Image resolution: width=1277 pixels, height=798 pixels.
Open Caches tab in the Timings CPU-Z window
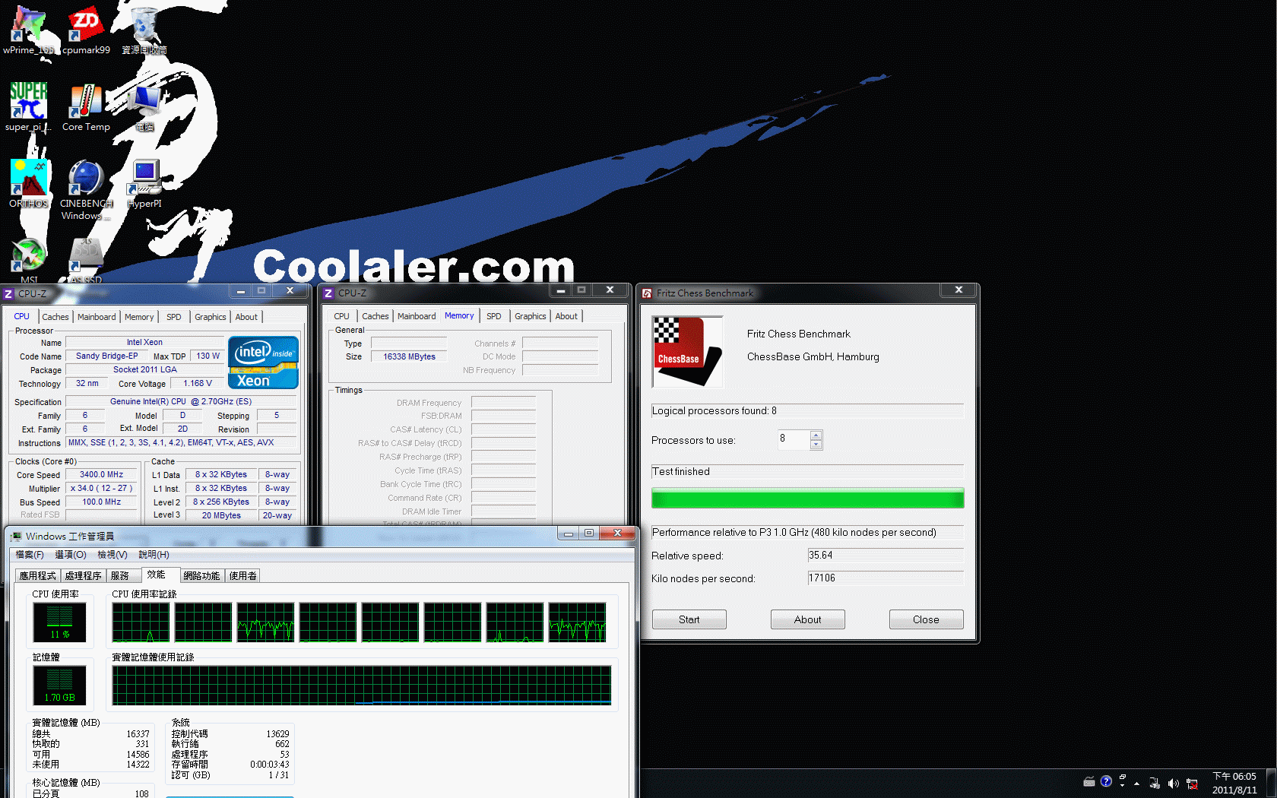pyautogui.click(x=375, y=316)
